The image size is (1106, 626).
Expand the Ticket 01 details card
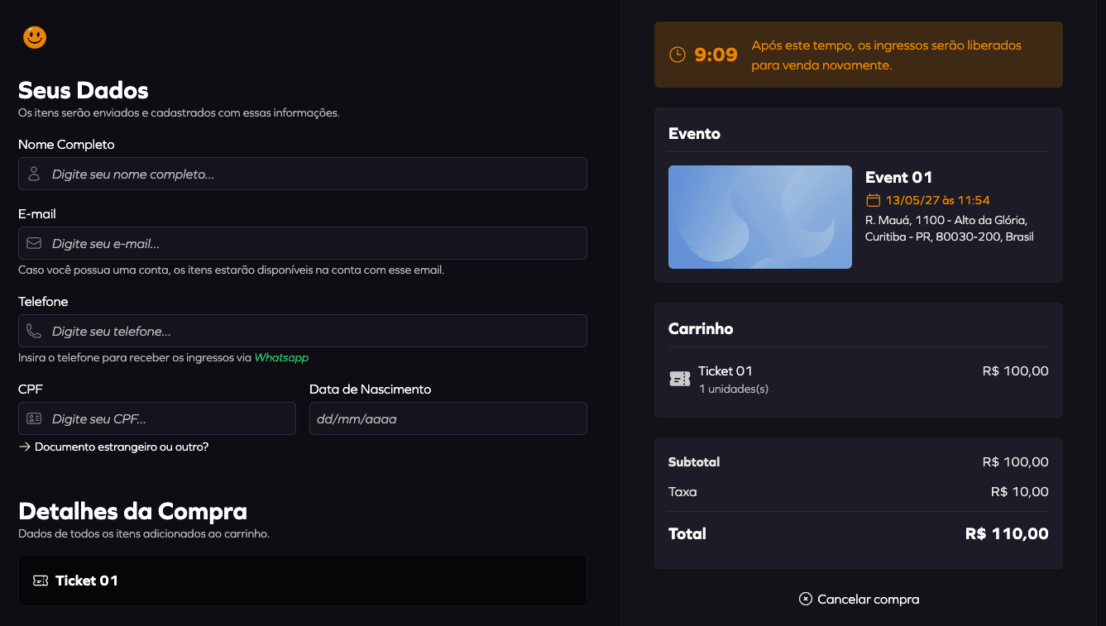tap(302, 581)
